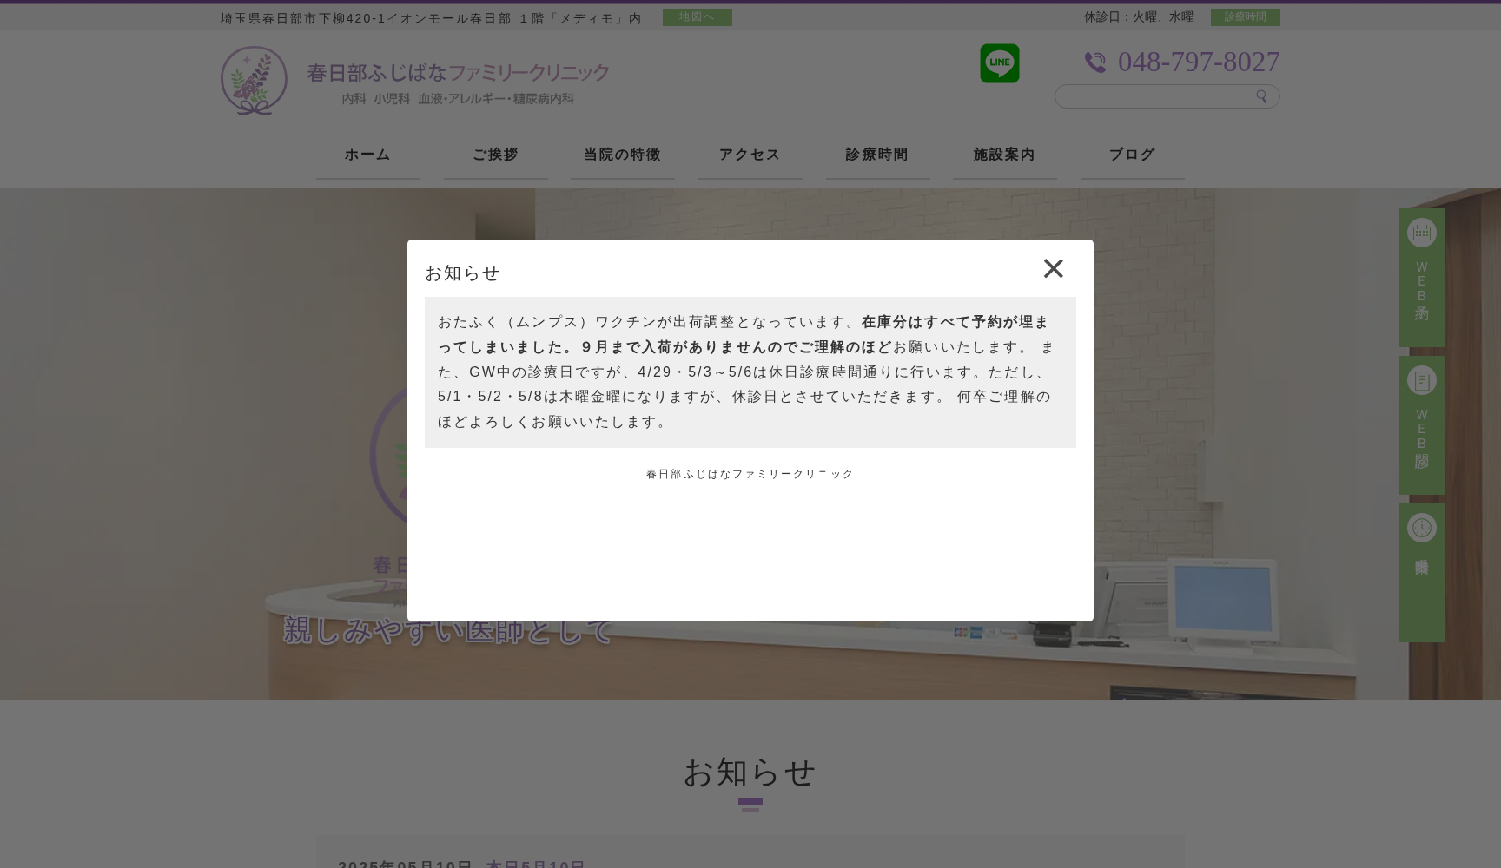The image size is (1501, 868).
Task: Open the 本日5月10日 notice link
Action: coord(536,865)
